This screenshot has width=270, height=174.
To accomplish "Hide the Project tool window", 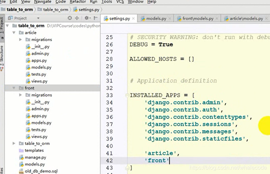I will 96,18.
